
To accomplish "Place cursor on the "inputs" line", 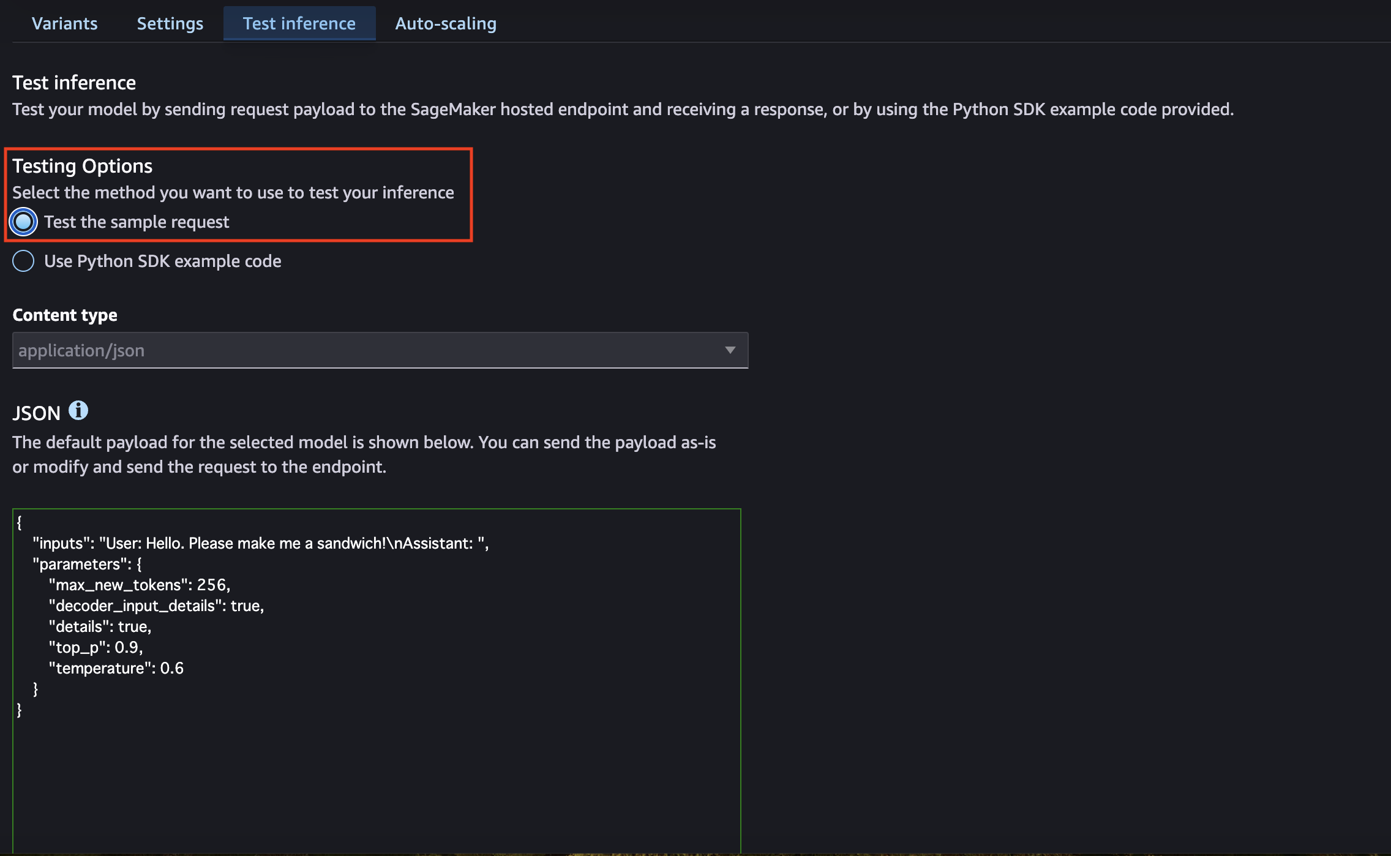I will pyautogui.click(x=260, y=543).
